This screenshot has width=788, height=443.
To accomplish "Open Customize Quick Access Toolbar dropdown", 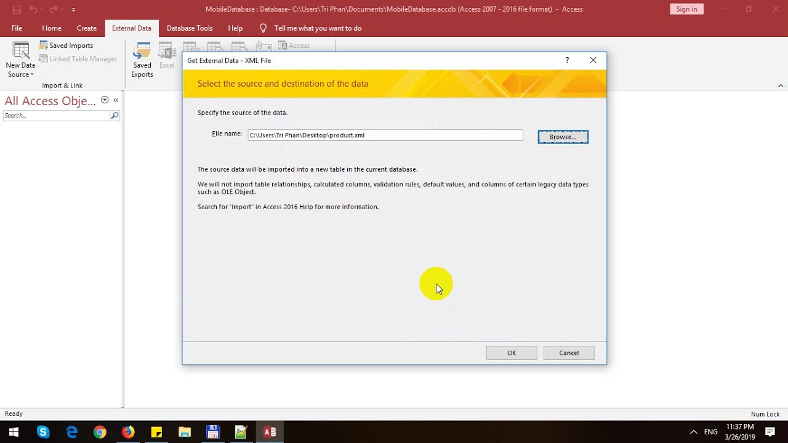I will tap(73, 9).
